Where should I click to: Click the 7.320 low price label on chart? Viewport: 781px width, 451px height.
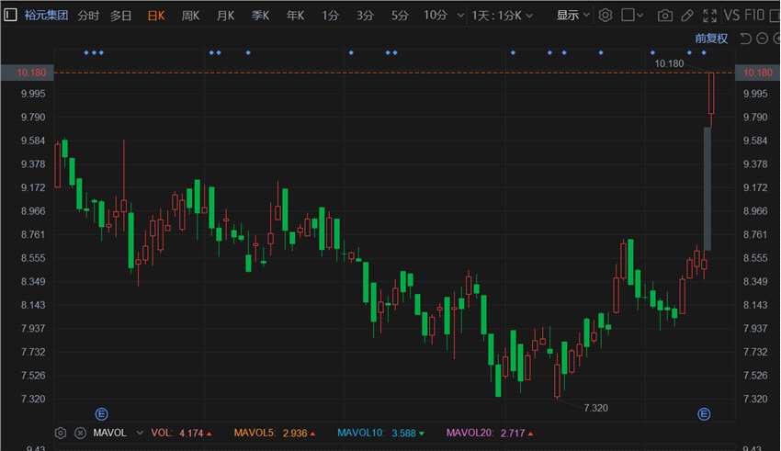click(595, 408)
